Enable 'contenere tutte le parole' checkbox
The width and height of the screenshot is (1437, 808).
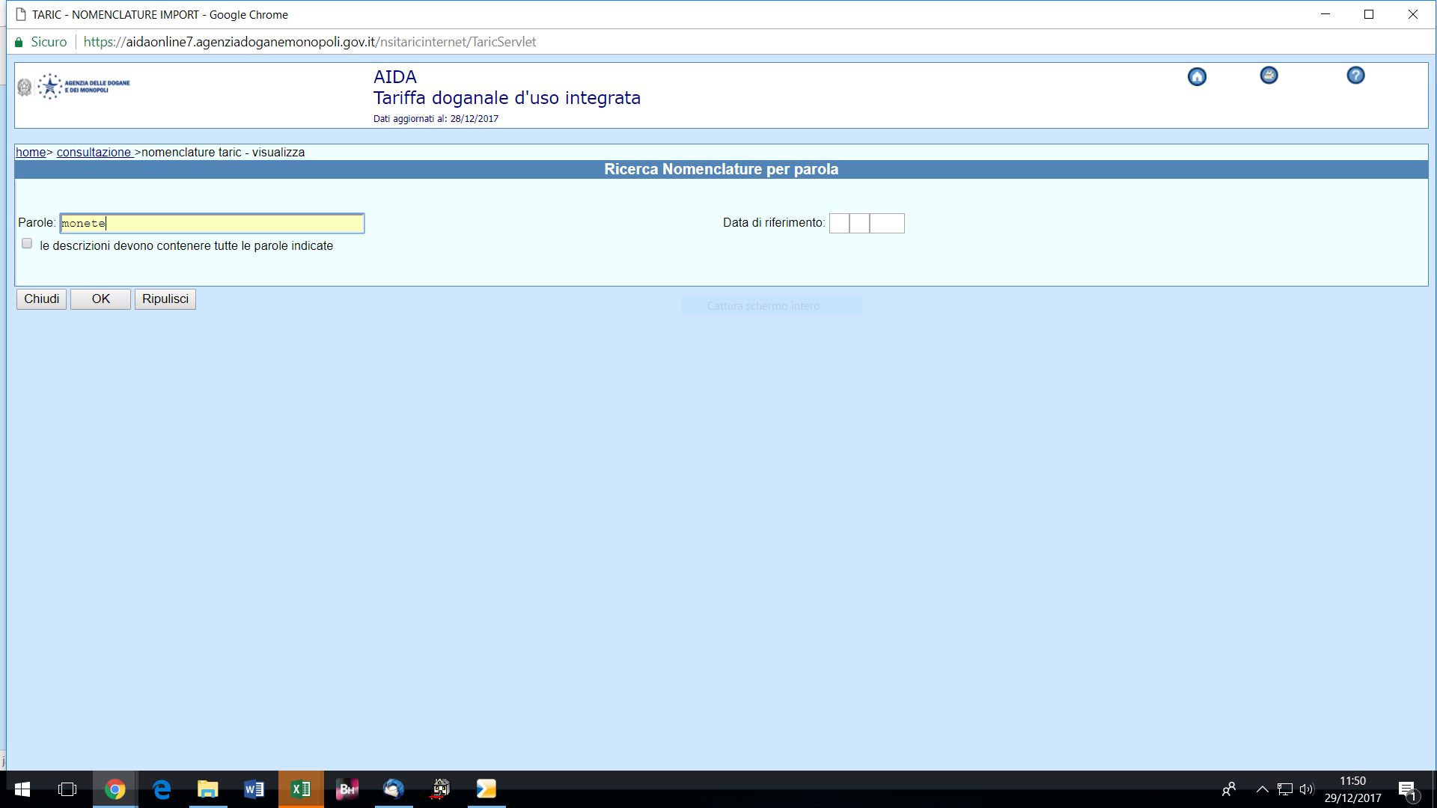click(27, 244)
